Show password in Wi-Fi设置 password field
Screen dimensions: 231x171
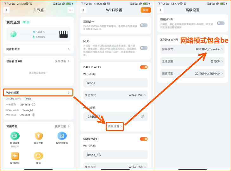(142, 117)
